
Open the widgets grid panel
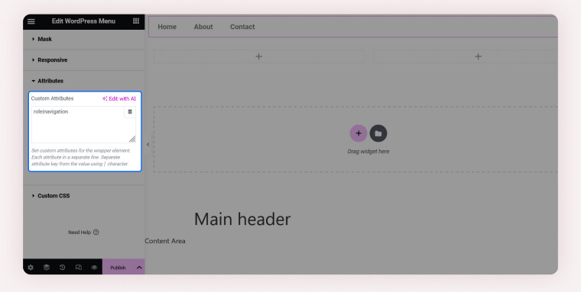[x=136, y=21]
